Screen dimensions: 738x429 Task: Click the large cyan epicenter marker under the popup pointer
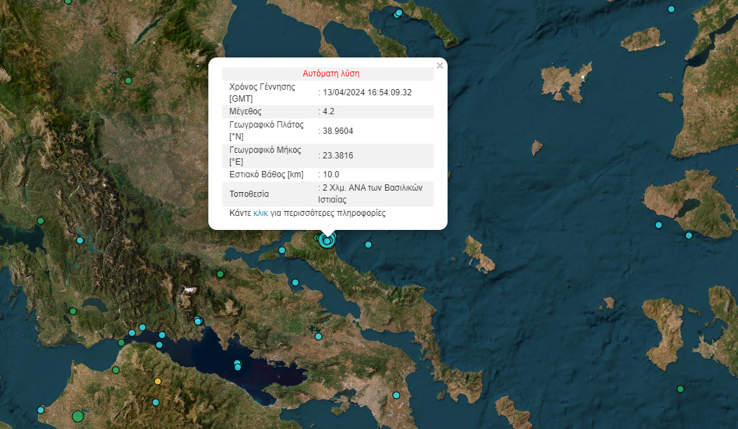pos(327,240)
